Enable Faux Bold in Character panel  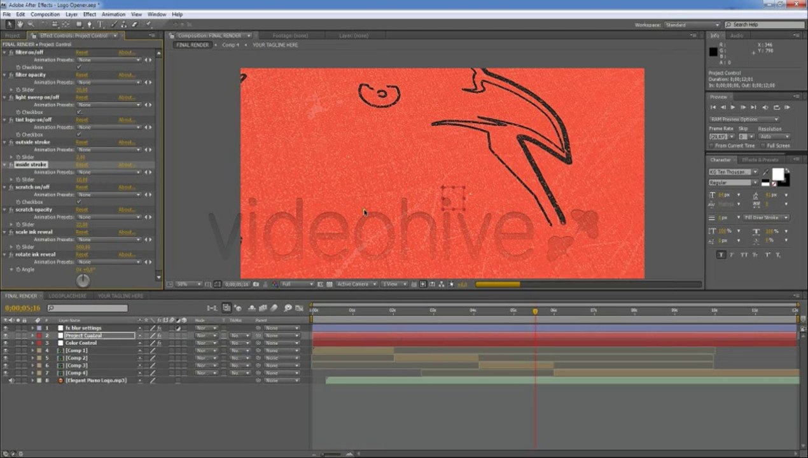tap(721, 254)
